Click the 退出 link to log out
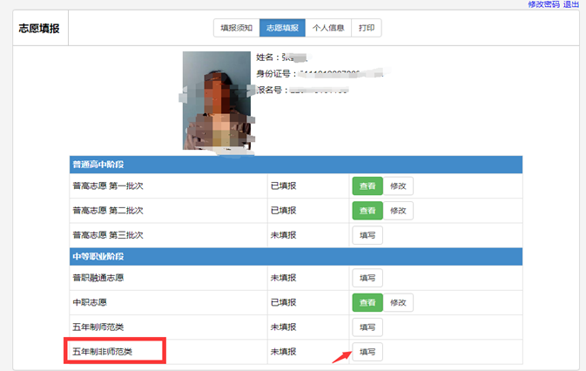The height and width of the screenshot is (371, 586). point(572,4)
